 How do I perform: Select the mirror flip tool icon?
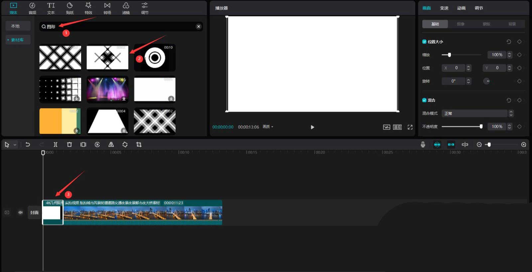111,144
